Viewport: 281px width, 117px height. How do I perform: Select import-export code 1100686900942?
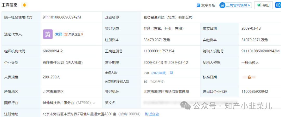click(255, 91)
